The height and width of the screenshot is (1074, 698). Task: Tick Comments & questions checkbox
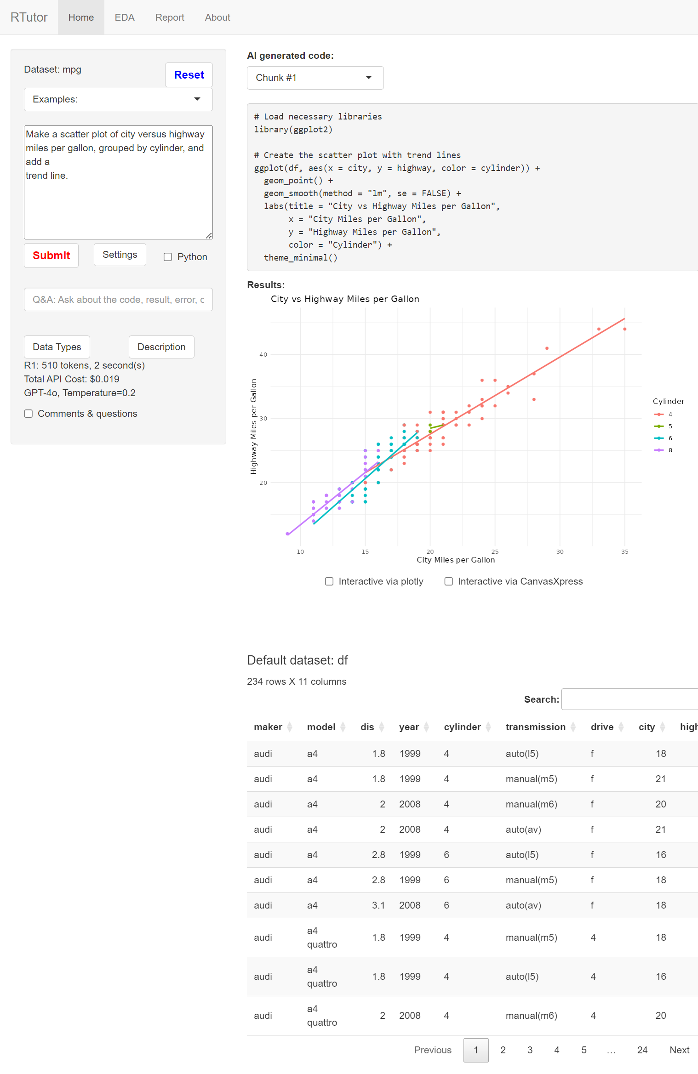click(29, 414)
